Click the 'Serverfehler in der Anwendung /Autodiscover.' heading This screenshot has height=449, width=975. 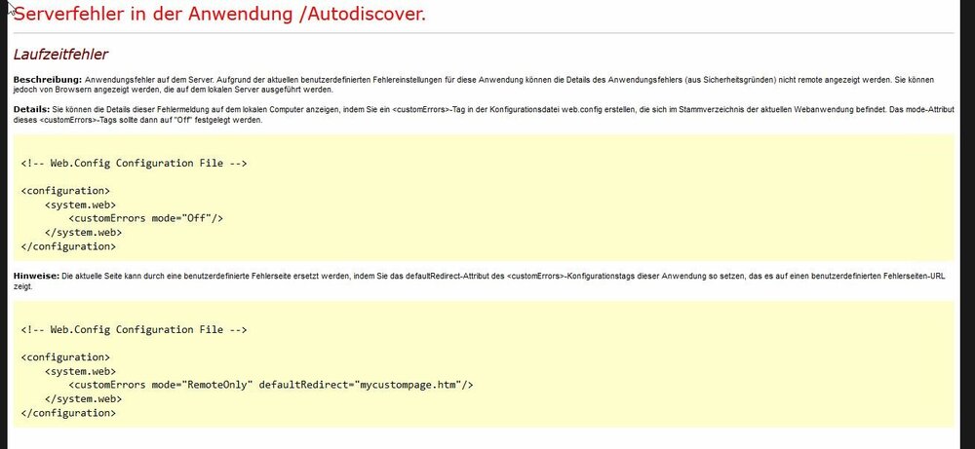click(219, 14)
